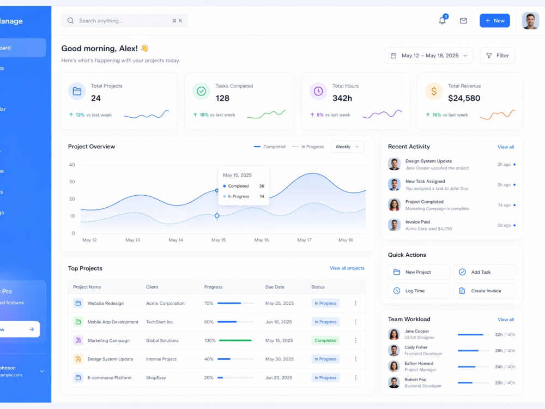Click the $24,580 Total Revenue value
The image size is (545, 409).
464,98
